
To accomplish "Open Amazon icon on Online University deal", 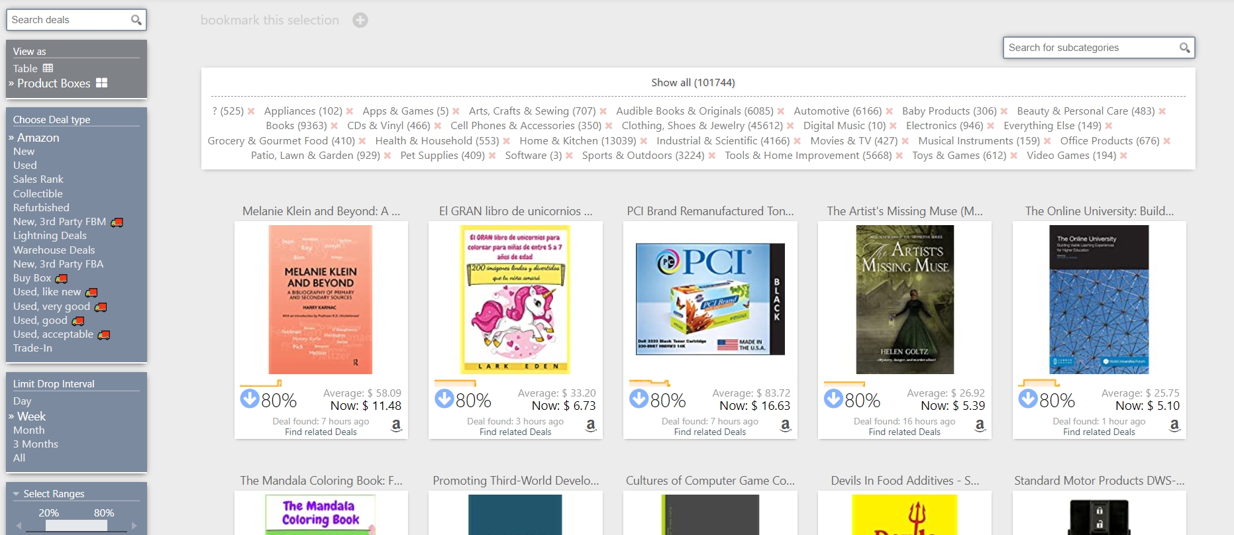I will click(1174, 426).
